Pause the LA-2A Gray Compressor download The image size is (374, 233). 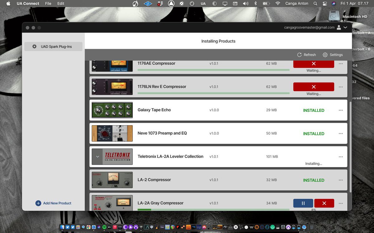coord(303,203)
